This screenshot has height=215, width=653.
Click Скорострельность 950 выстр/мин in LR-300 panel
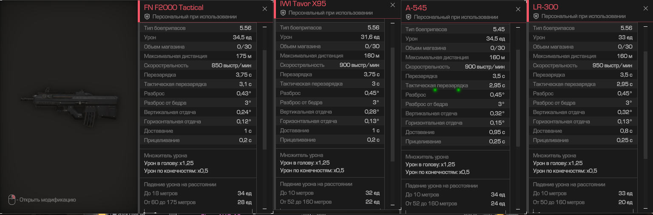tap(583, 65)
